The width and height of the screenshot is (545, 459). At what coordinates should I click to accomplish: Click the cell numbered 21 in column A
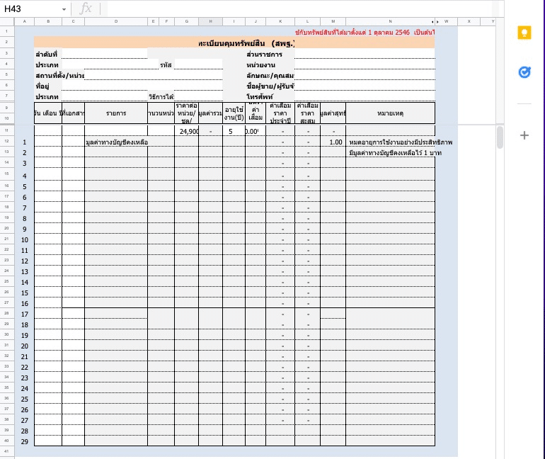(x=24, y=356)
